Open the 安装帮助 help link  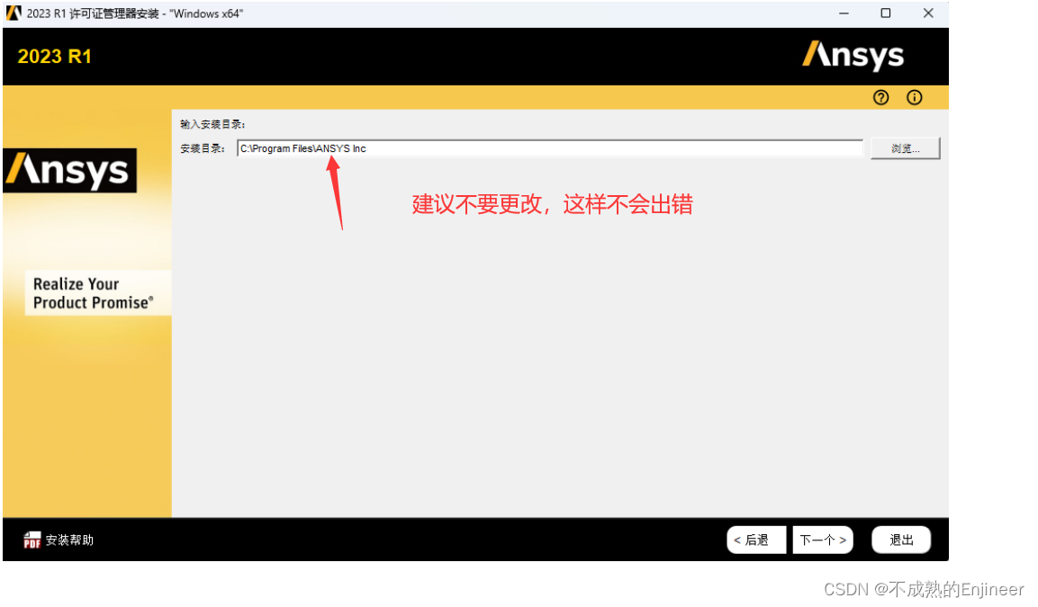(x=69, y=540)
